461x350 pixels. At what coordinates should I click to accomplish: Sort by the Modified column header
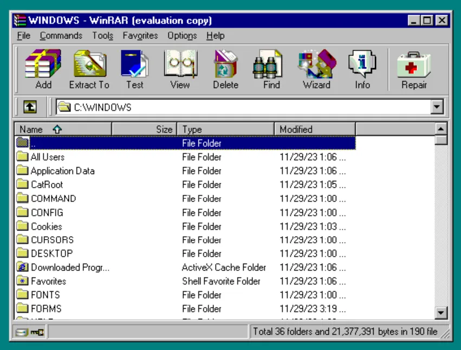[x=314, y=129]
